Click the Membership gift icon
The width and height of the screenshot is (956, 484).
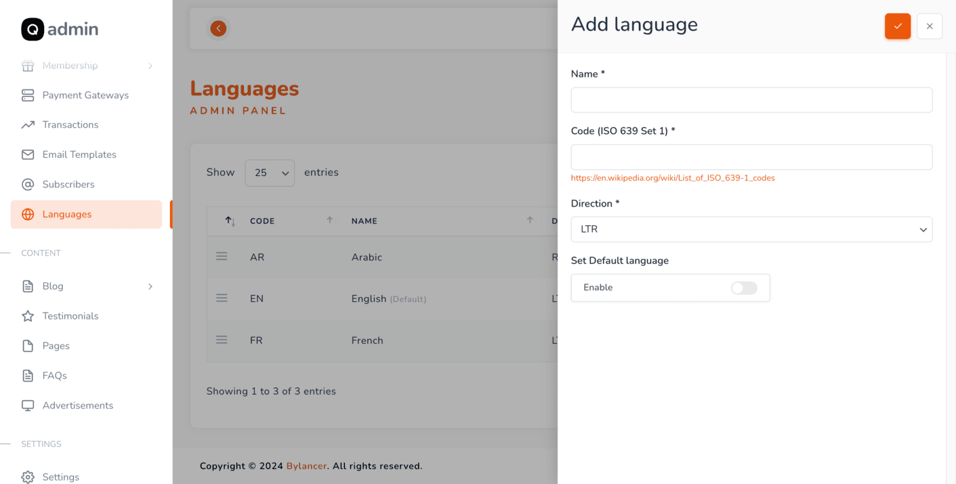[28, 66]
